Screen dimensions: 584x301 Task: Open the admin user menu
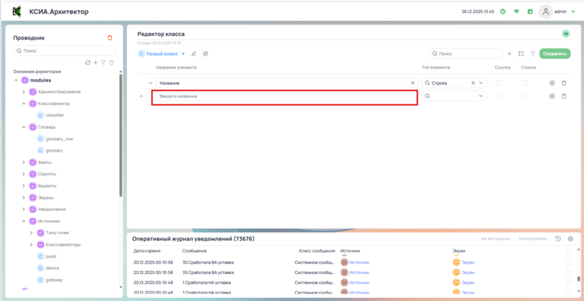click(556, 12)
